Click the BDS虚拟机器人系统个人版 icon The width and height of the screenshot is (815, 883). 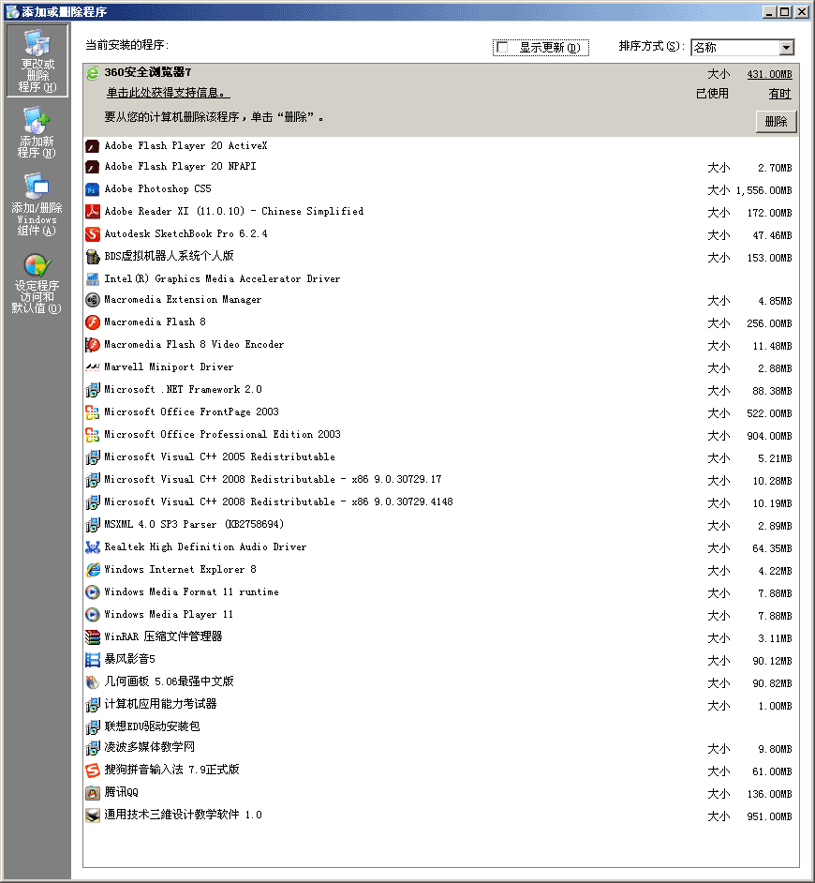pos(93,257)
